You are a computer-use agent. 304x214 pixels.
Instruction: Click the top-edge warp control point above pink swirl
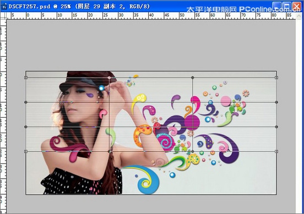(193, 78)
